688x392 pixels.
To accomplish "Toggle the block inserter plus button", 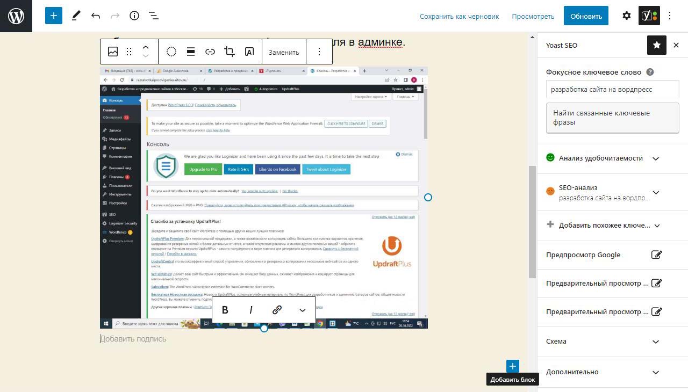I will (x=54, y=16).
